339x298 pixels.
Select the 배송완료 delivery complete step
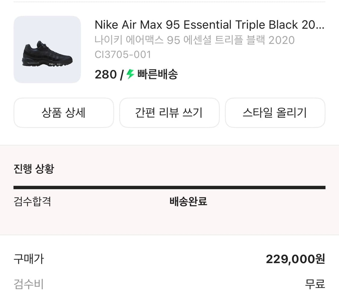(x=188, y=201)
